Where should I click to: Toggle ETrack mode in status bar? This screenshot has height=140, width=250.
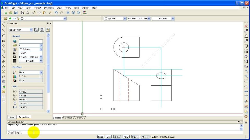(145, 137)
